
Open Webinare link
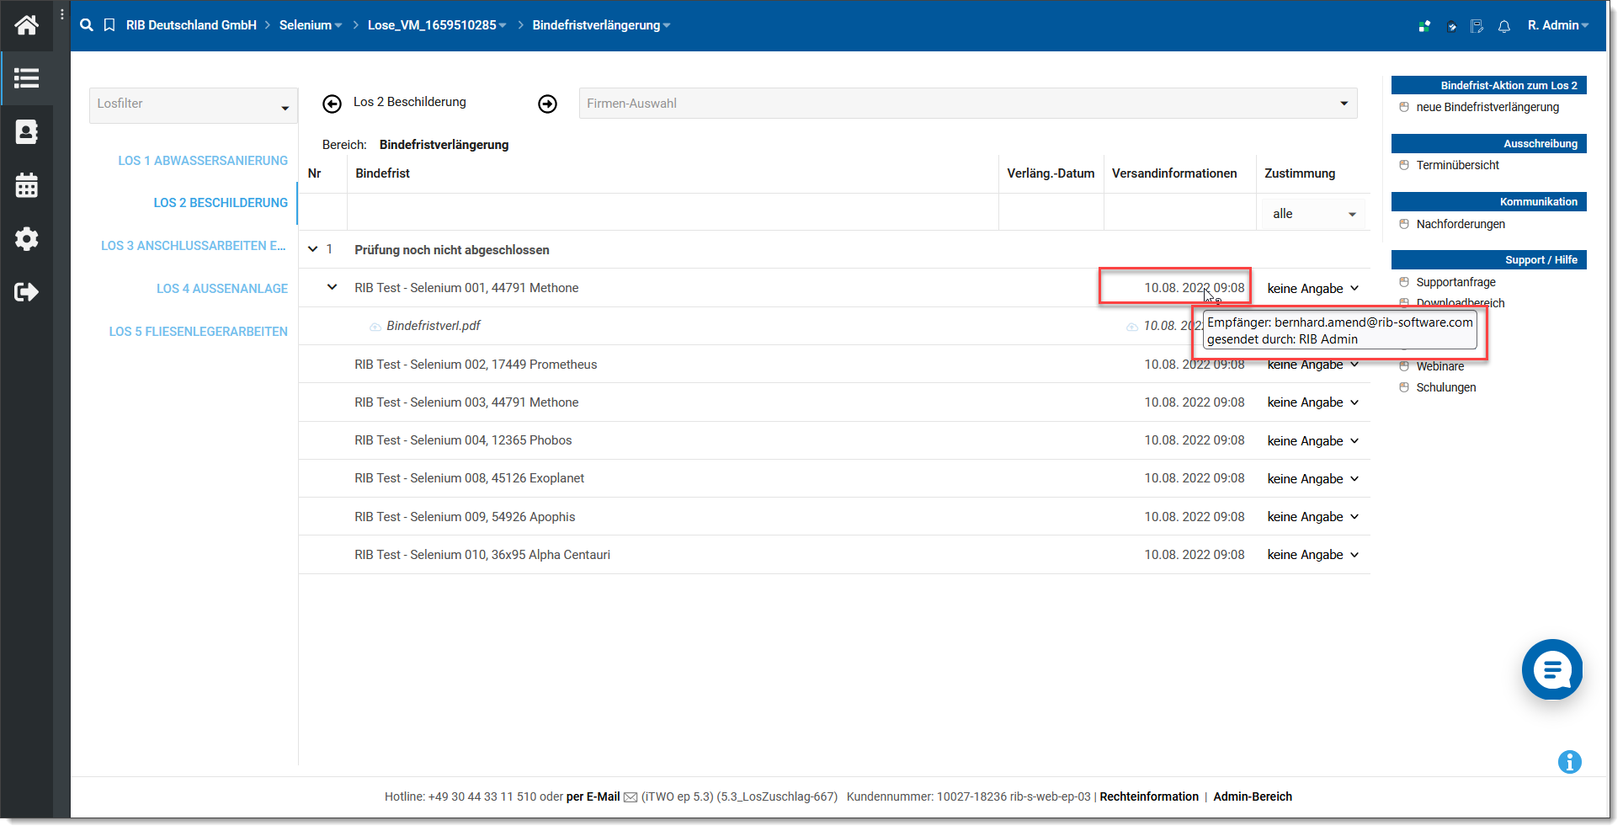pos(1439,366)
